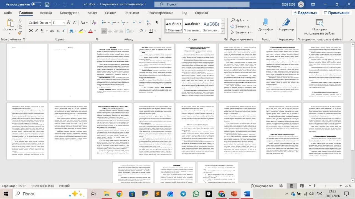Show paragraph marks with the pilcrow icon

pos(157,23)
